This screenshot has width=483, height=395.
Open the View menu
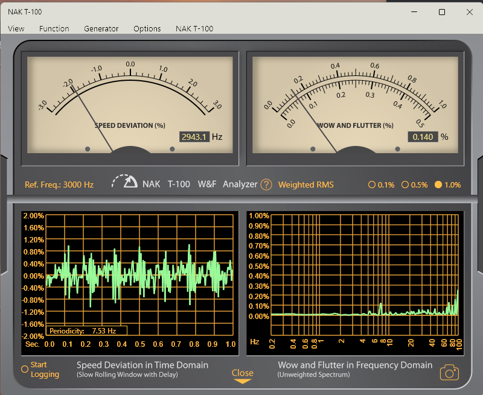(16, 28)
